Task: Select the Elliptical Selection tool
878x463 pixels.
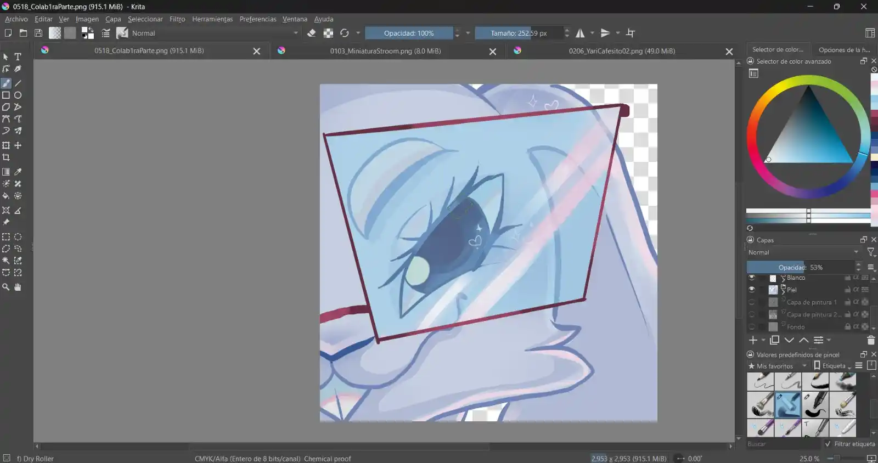Action: point(18,237)
